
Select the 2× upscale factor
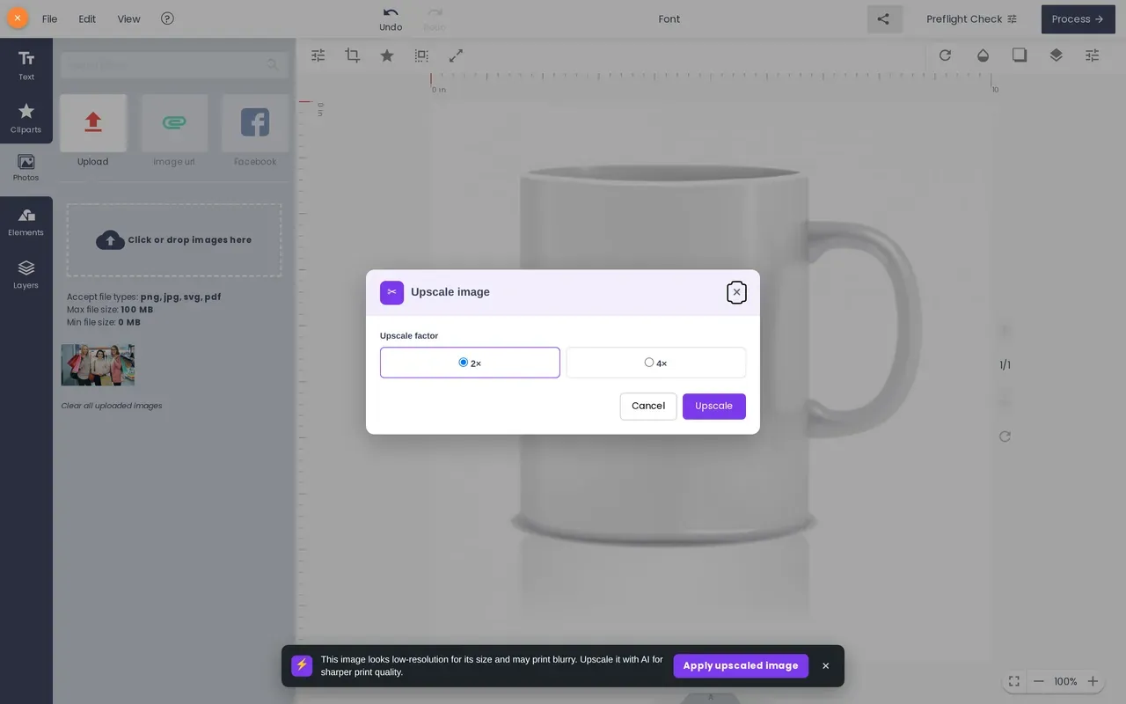(x=470, y=363)
